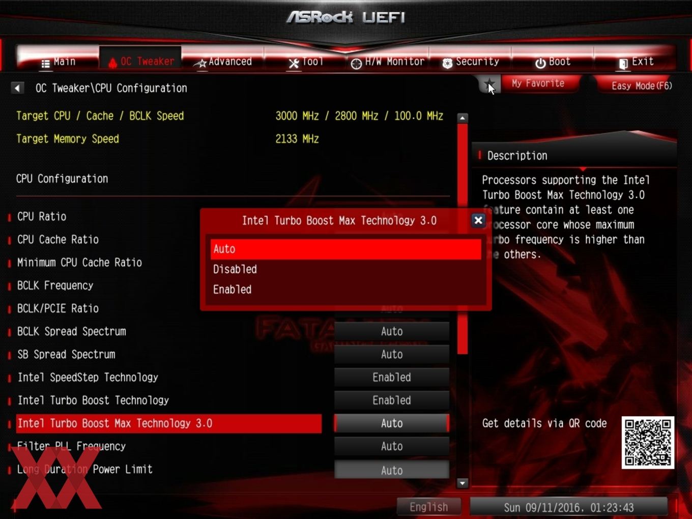
Task: Open Intel Turbo Boost Technology Enabled dropdown
Action: (392, 400)
